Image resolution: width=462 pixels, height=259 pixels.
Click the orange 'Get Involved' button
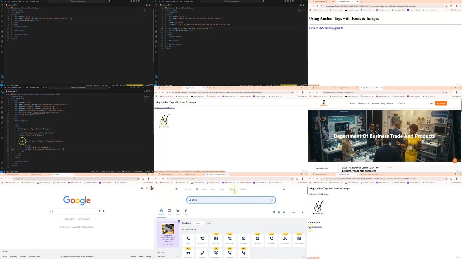pyautogui.click(x=441, y=103)
